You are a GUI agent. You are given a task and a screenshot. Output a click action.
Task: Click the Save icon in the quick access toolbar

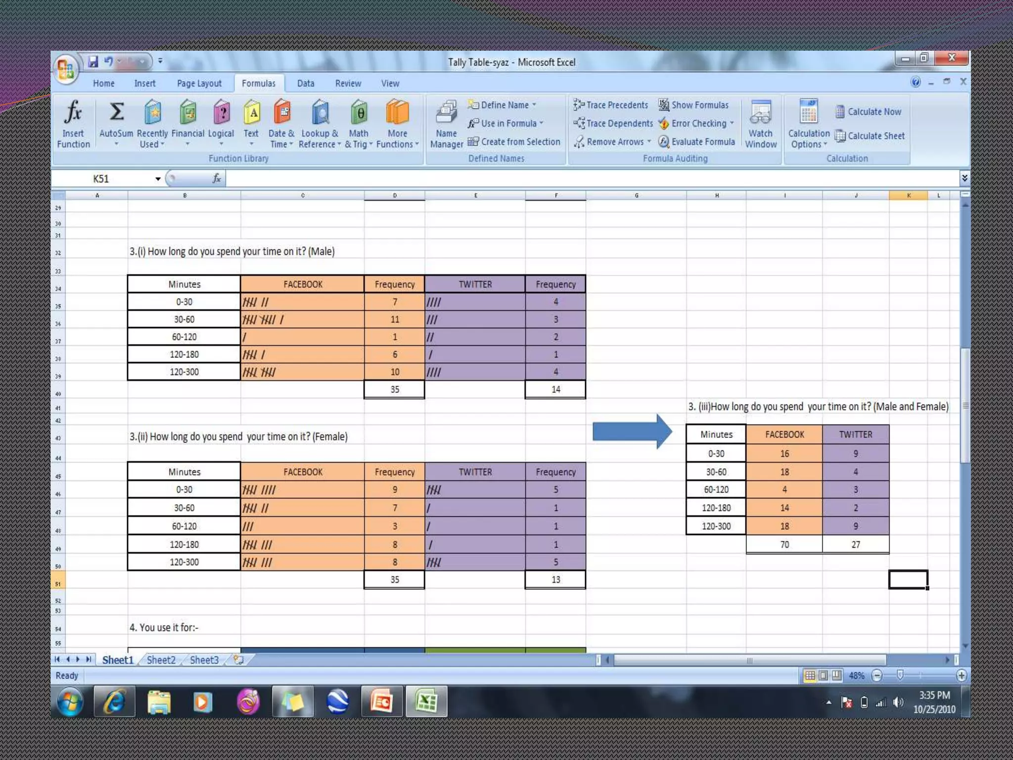(93, 61)
